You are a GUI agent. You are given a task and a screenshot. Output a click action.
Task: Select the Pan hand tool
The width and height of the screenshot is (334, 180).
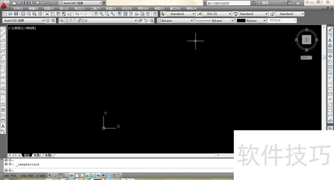click(96, 14)
